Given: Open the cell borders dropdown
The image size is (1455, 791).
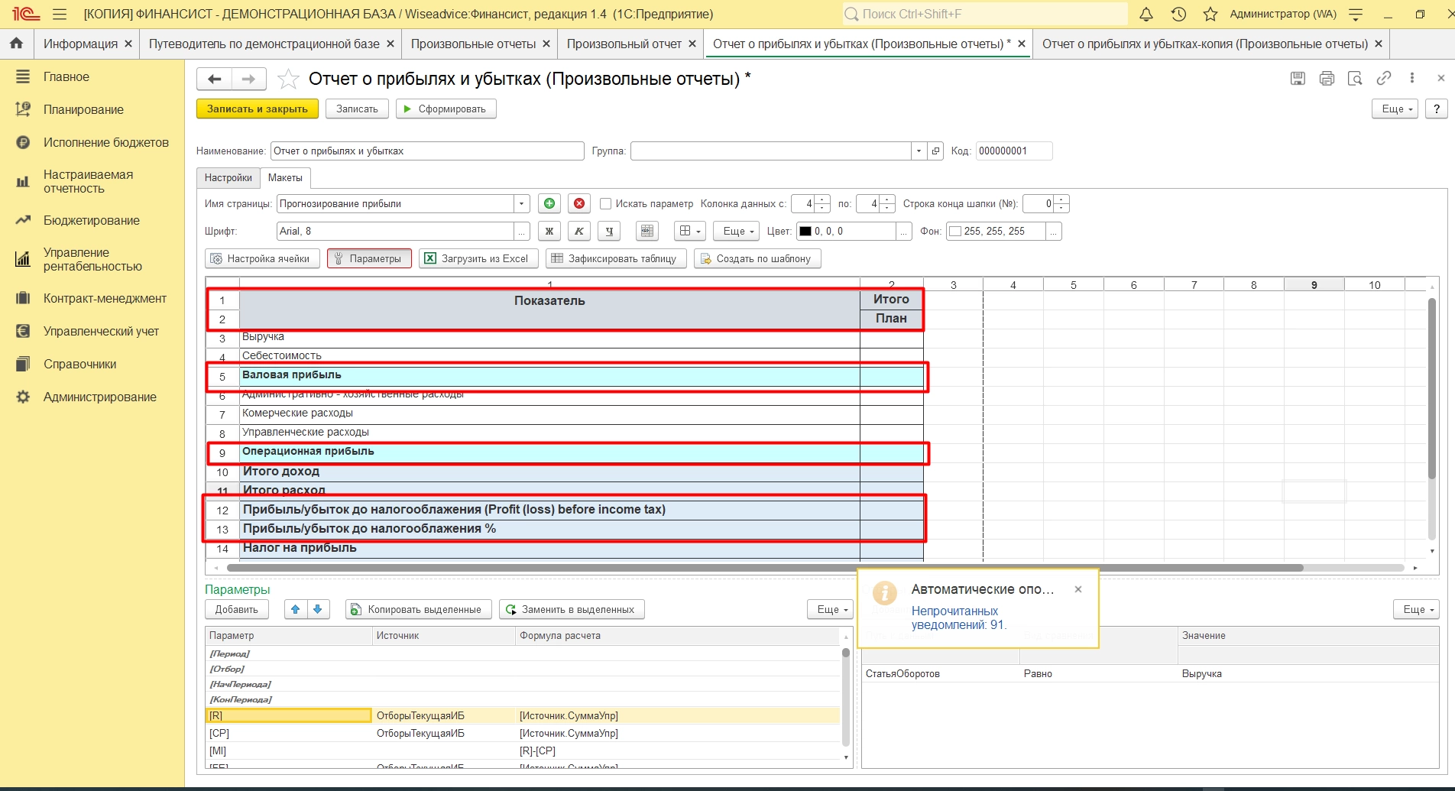Looking at the screenshot, I should [x=690, y=232].
